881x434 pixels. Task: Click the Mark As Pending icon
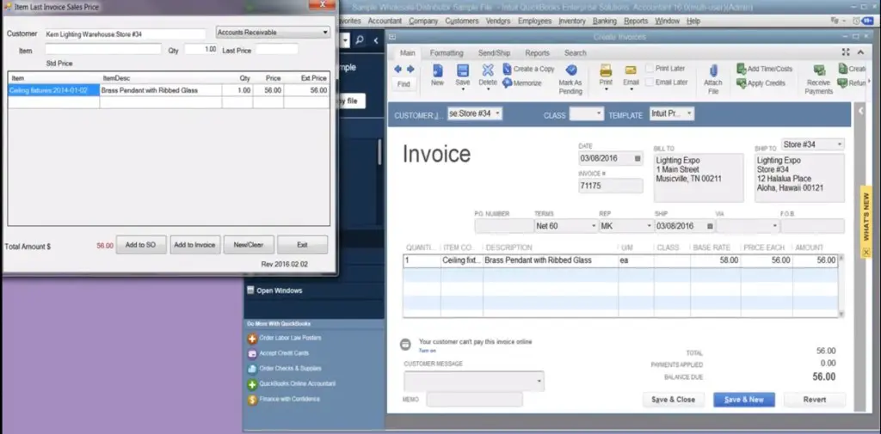point(570,71)
